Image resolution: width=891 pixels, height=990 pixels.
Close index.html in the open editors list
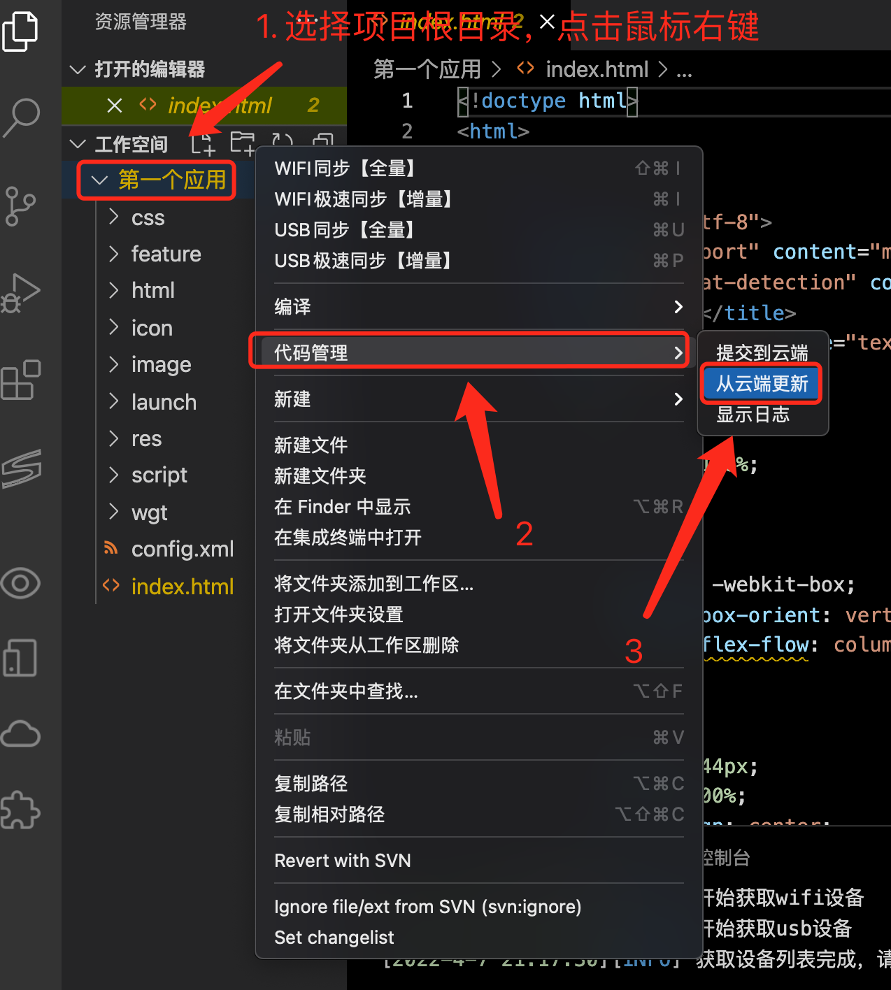(x=115, y=106)
